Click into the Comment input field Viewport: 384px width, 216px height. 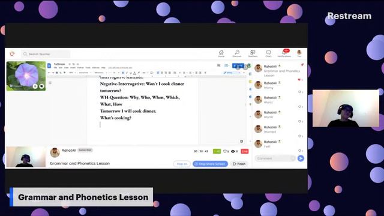pyautogui.click(x=275, y=158)
